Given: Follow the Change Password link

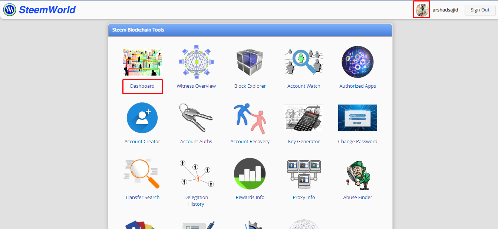Looking at the screenshot, I should tap(357, 141).
